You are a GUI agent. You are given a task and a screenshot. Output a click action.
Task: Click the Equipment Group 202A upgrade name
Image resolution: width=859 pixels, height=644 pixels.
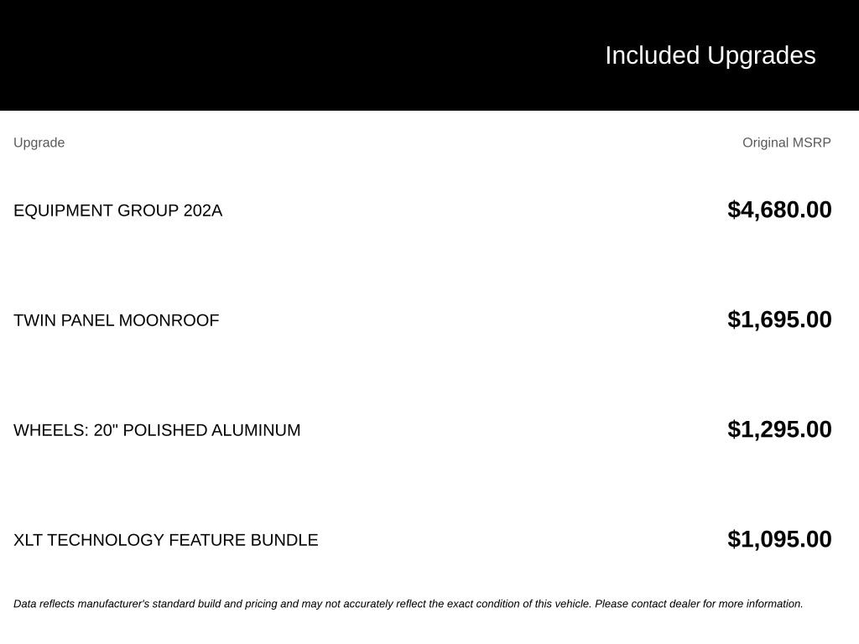pyautogui.click(x=117, y=210)
